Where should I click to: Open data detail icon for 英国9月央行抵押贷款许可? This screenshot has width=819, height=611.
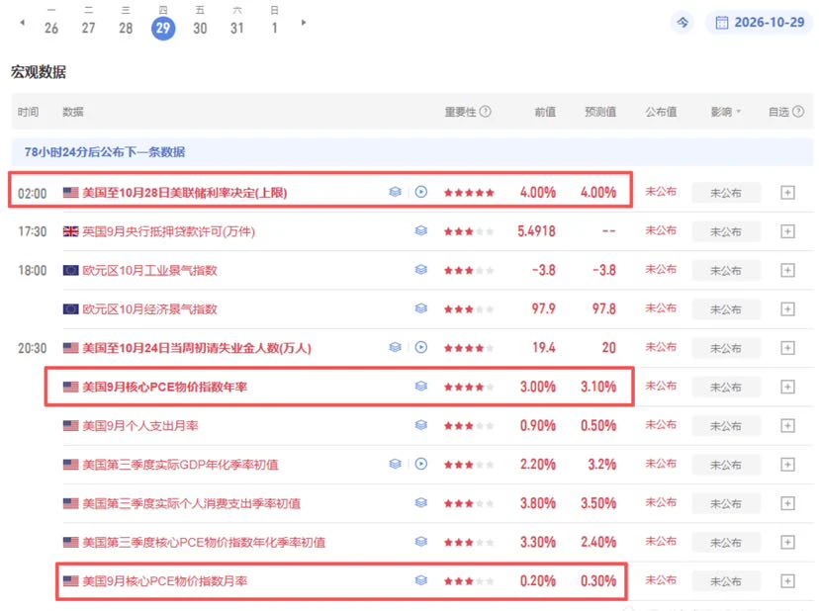tap(421, 230)
